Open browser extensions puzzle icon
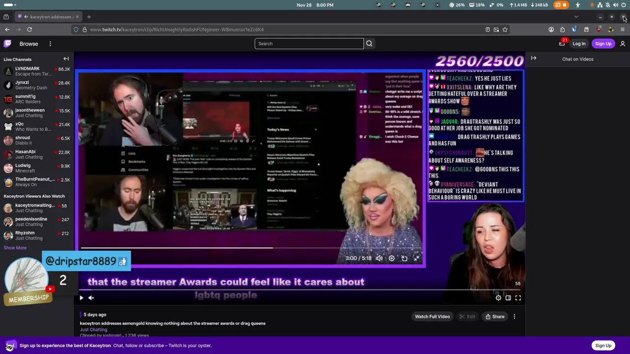The image size is (630, 354). tap(563, 29)
